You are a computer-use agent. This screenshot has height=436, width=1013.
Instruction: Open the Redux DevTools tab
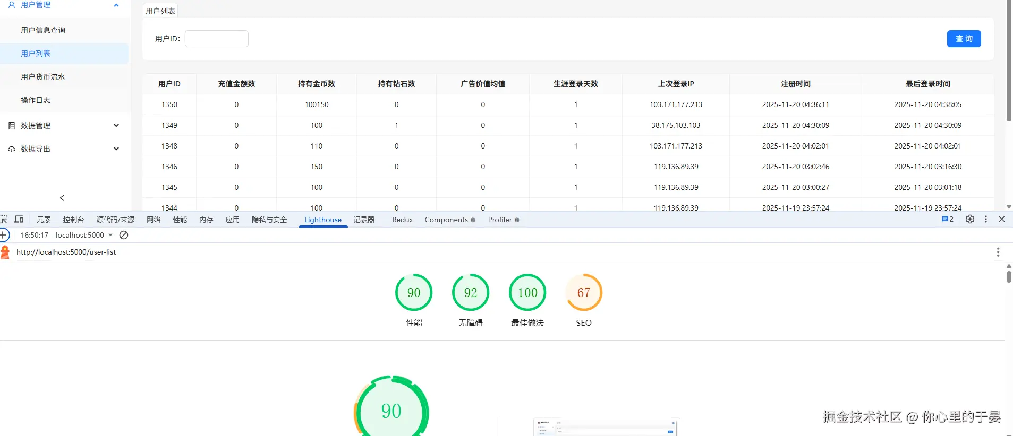point(402,220)
